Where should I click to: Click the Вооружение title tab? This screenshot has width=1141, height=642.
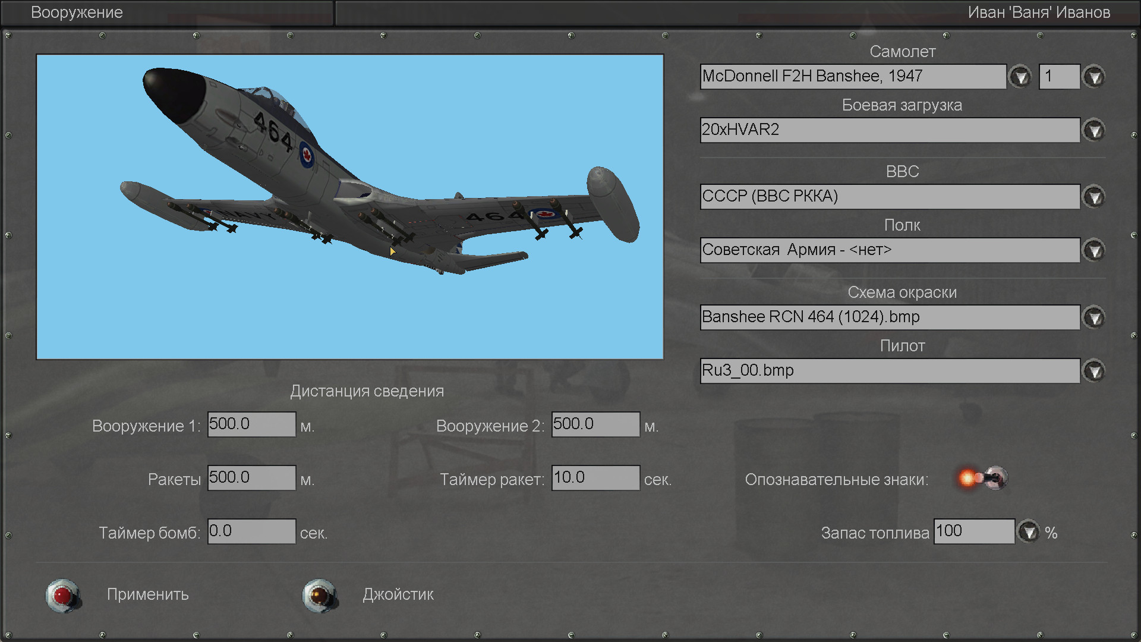pos(77,12)
